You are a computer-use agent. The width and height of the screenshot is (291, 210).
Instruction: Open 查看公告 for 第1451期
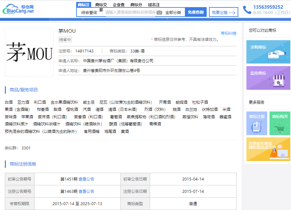coord(86,179)
